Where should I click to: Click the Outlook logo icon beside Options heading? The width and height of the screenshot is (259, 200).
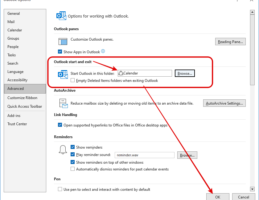61,16
